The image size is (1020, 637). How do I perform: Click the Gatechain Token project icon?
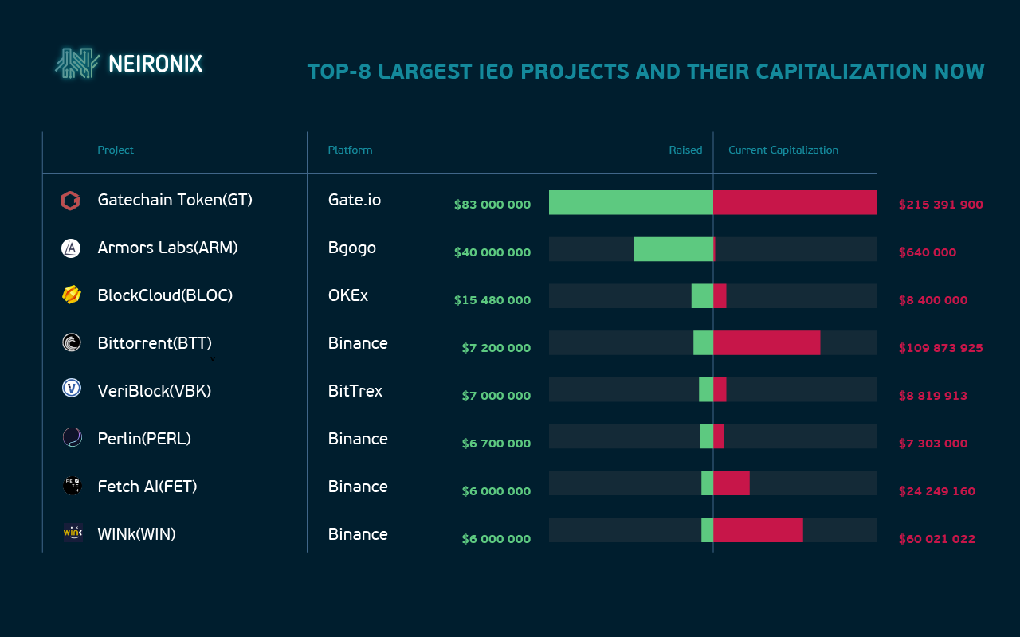[x=71, y=201]
